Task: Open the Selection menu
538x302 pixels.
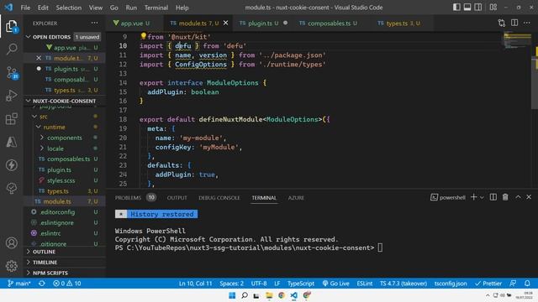Action: (x=69, y=8)
